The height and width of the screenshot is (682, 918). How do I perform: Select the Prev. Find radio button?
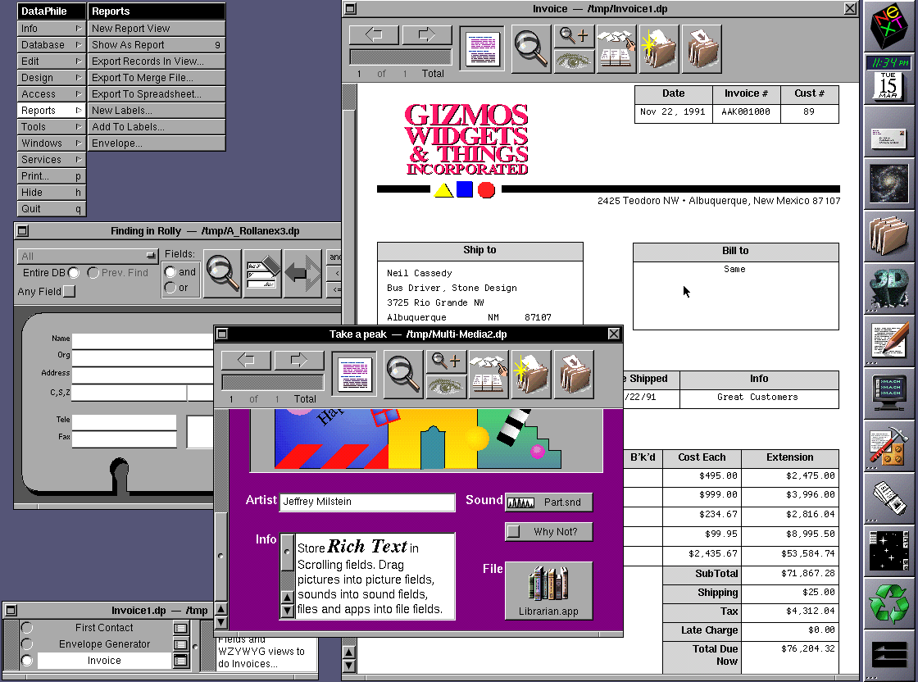pyautogui.click(x=93, y=273)
